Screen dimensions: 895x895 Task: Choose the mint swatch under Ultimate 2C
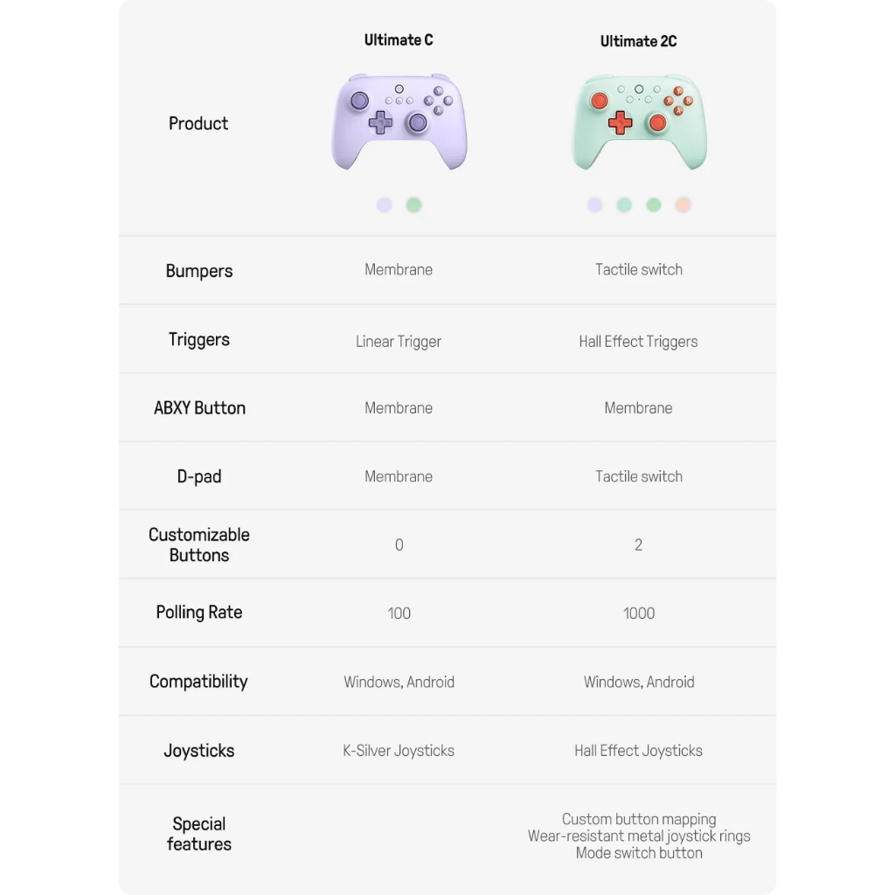click(x=624, y=205)
